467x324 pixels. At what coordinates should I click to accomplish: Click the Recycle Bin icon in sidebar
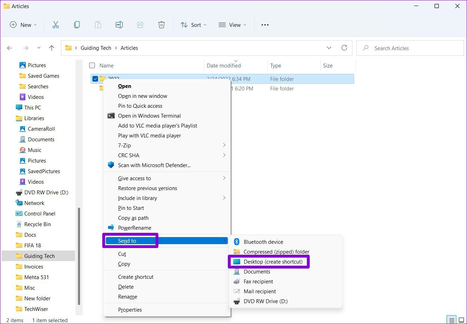[19, 224]
